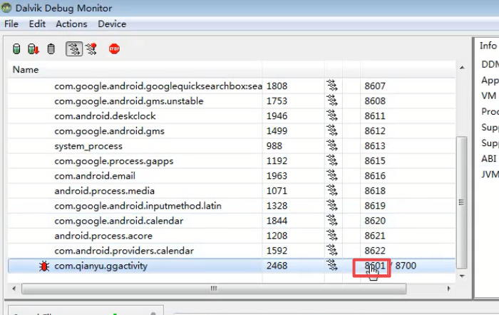The width and height of the screenshot is (499, 315).
Task: Click the debug port 8622
Action: click(x=375, y=250)
